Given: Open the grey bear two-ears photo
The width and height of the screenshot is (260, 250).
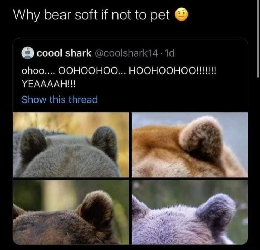Looking at the screenshot, I should pos(71,145).
